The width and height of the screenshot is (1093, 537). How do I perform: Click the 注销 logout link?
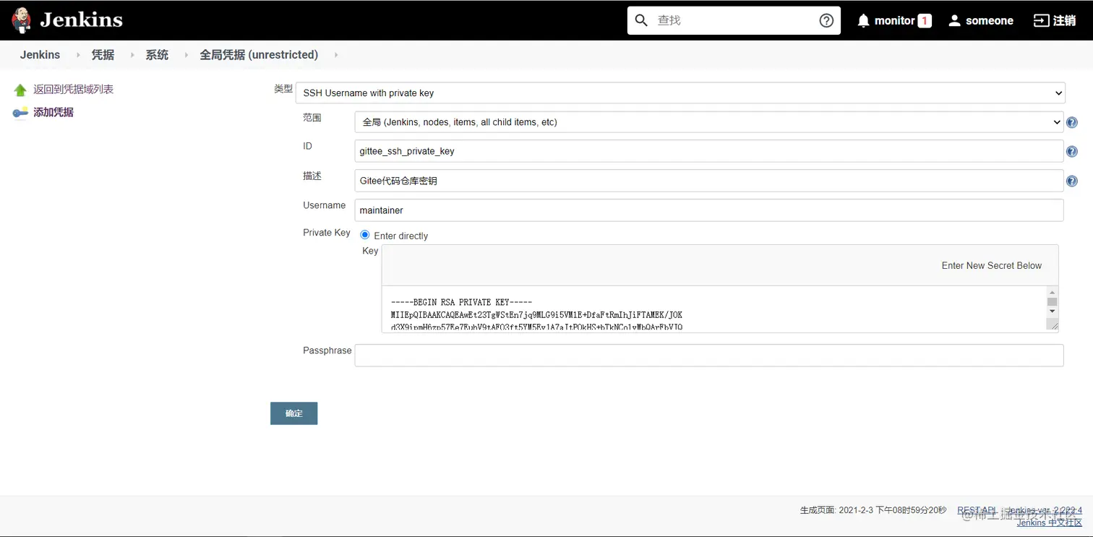click(1064, 21)
